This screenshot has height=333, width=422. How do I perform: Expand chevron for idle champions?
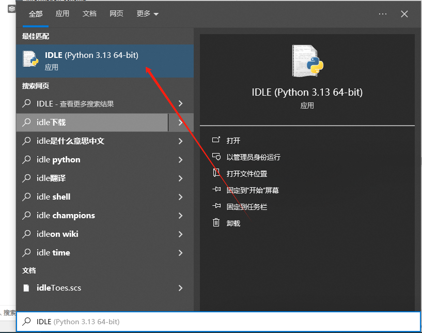181,215
